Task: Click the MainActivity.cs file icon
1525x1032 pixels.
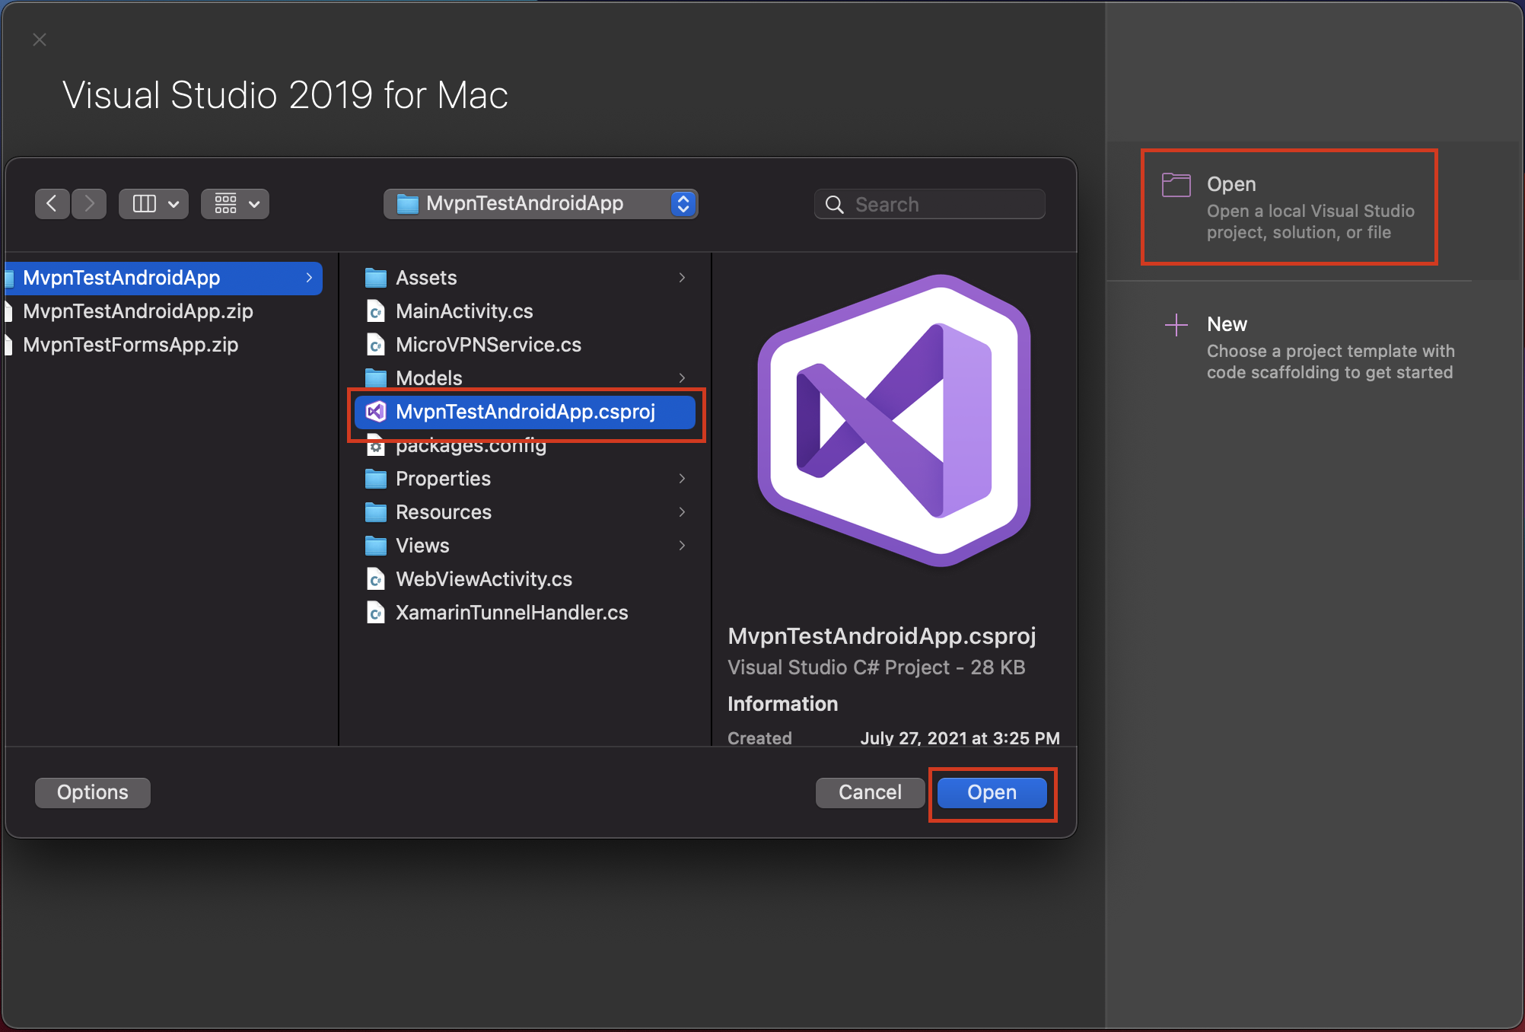Action: 376,311
